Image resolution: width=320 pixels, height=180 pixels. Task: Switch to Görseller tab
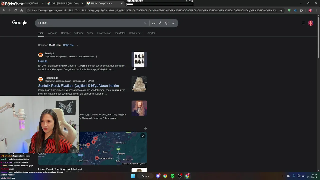coord(66,33)
